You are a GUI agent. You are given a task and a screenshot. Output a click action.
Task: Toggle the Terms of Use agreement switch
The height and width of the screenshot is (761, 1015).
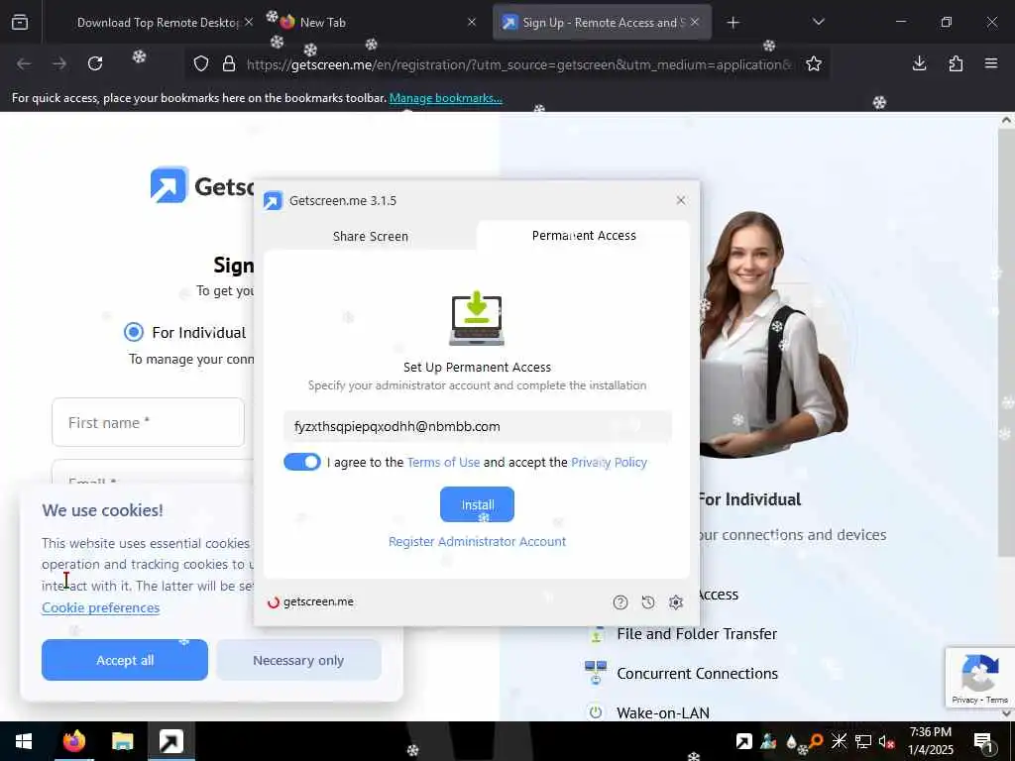[302, 462]
